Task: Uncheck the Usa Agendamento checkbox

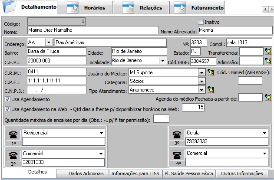Action: click(7, 99)
